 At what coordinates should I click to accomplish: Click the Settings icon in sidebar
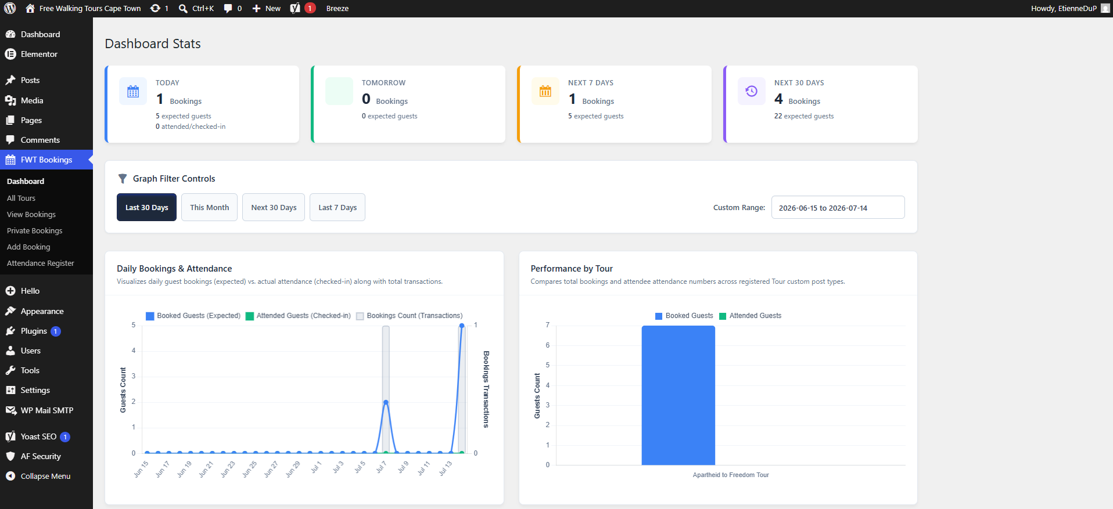[10, 390]
